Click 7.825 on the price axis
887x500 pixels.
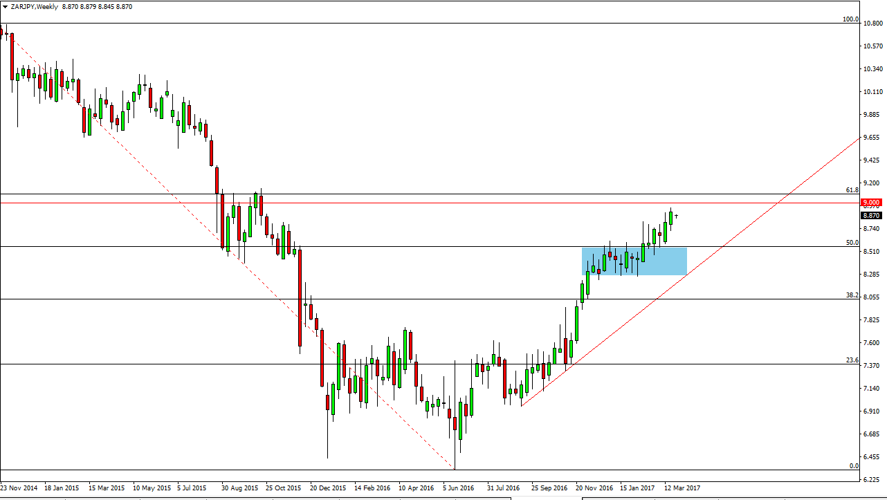pyautogui.click(x=872, y=320)
